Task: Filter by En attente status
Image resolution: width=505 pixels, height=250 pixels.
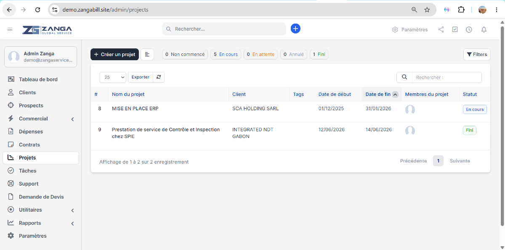Action: tap(260, 54)
